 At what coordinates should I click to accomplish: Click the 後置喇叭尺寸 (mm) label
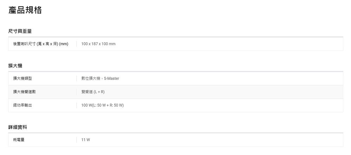(40, 44)
